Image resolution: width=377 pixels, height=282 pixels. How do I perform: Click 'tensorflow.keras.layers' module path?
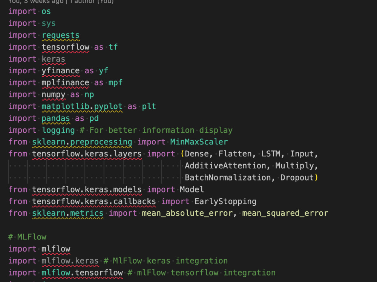tap(87, 154)
